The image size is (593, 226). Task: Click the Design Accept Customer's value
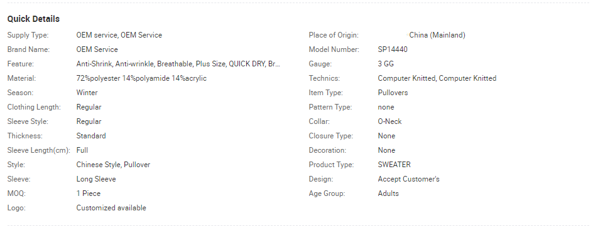click(408, 179)
